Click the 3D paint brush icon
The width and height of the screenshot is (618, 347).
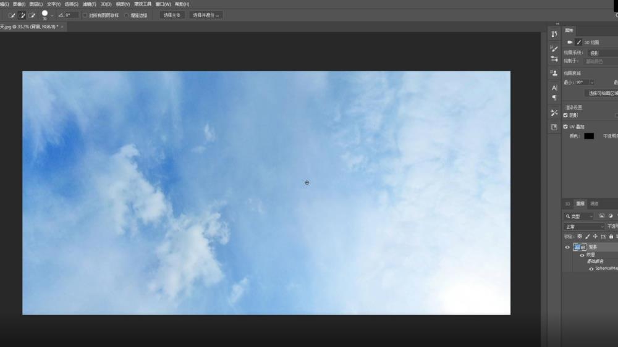point(578,42)
